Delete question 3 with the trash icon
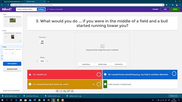Screen dimensions: 182x102 tap(2, 59)
